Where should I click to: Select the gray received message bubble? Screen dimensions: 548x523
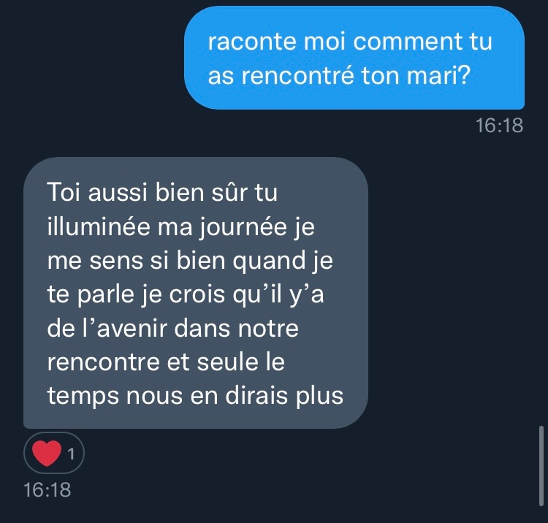[x=196, y=293]
